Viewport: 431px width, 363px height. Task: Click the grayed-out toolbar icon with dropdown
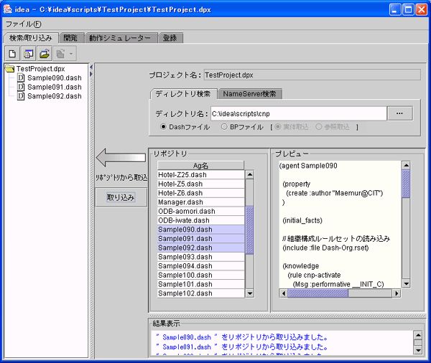(x=63, y=53)
